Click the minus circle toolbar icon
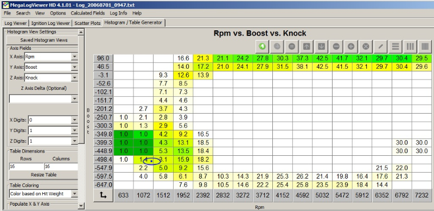This screenshot has width=434, height=211. tap(336, 47)
